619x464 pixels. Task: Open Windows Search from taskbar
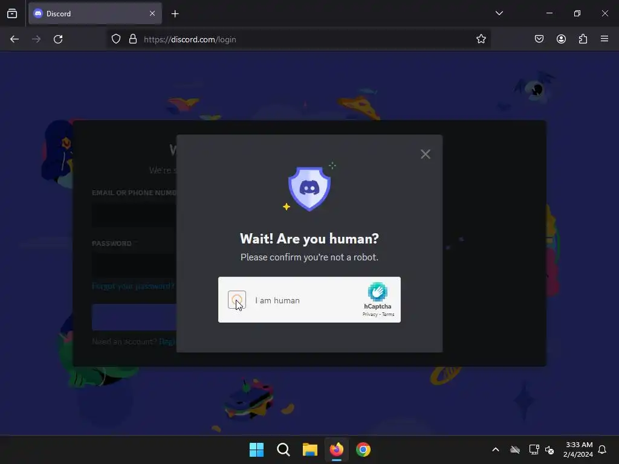click(x=284, y=449)
